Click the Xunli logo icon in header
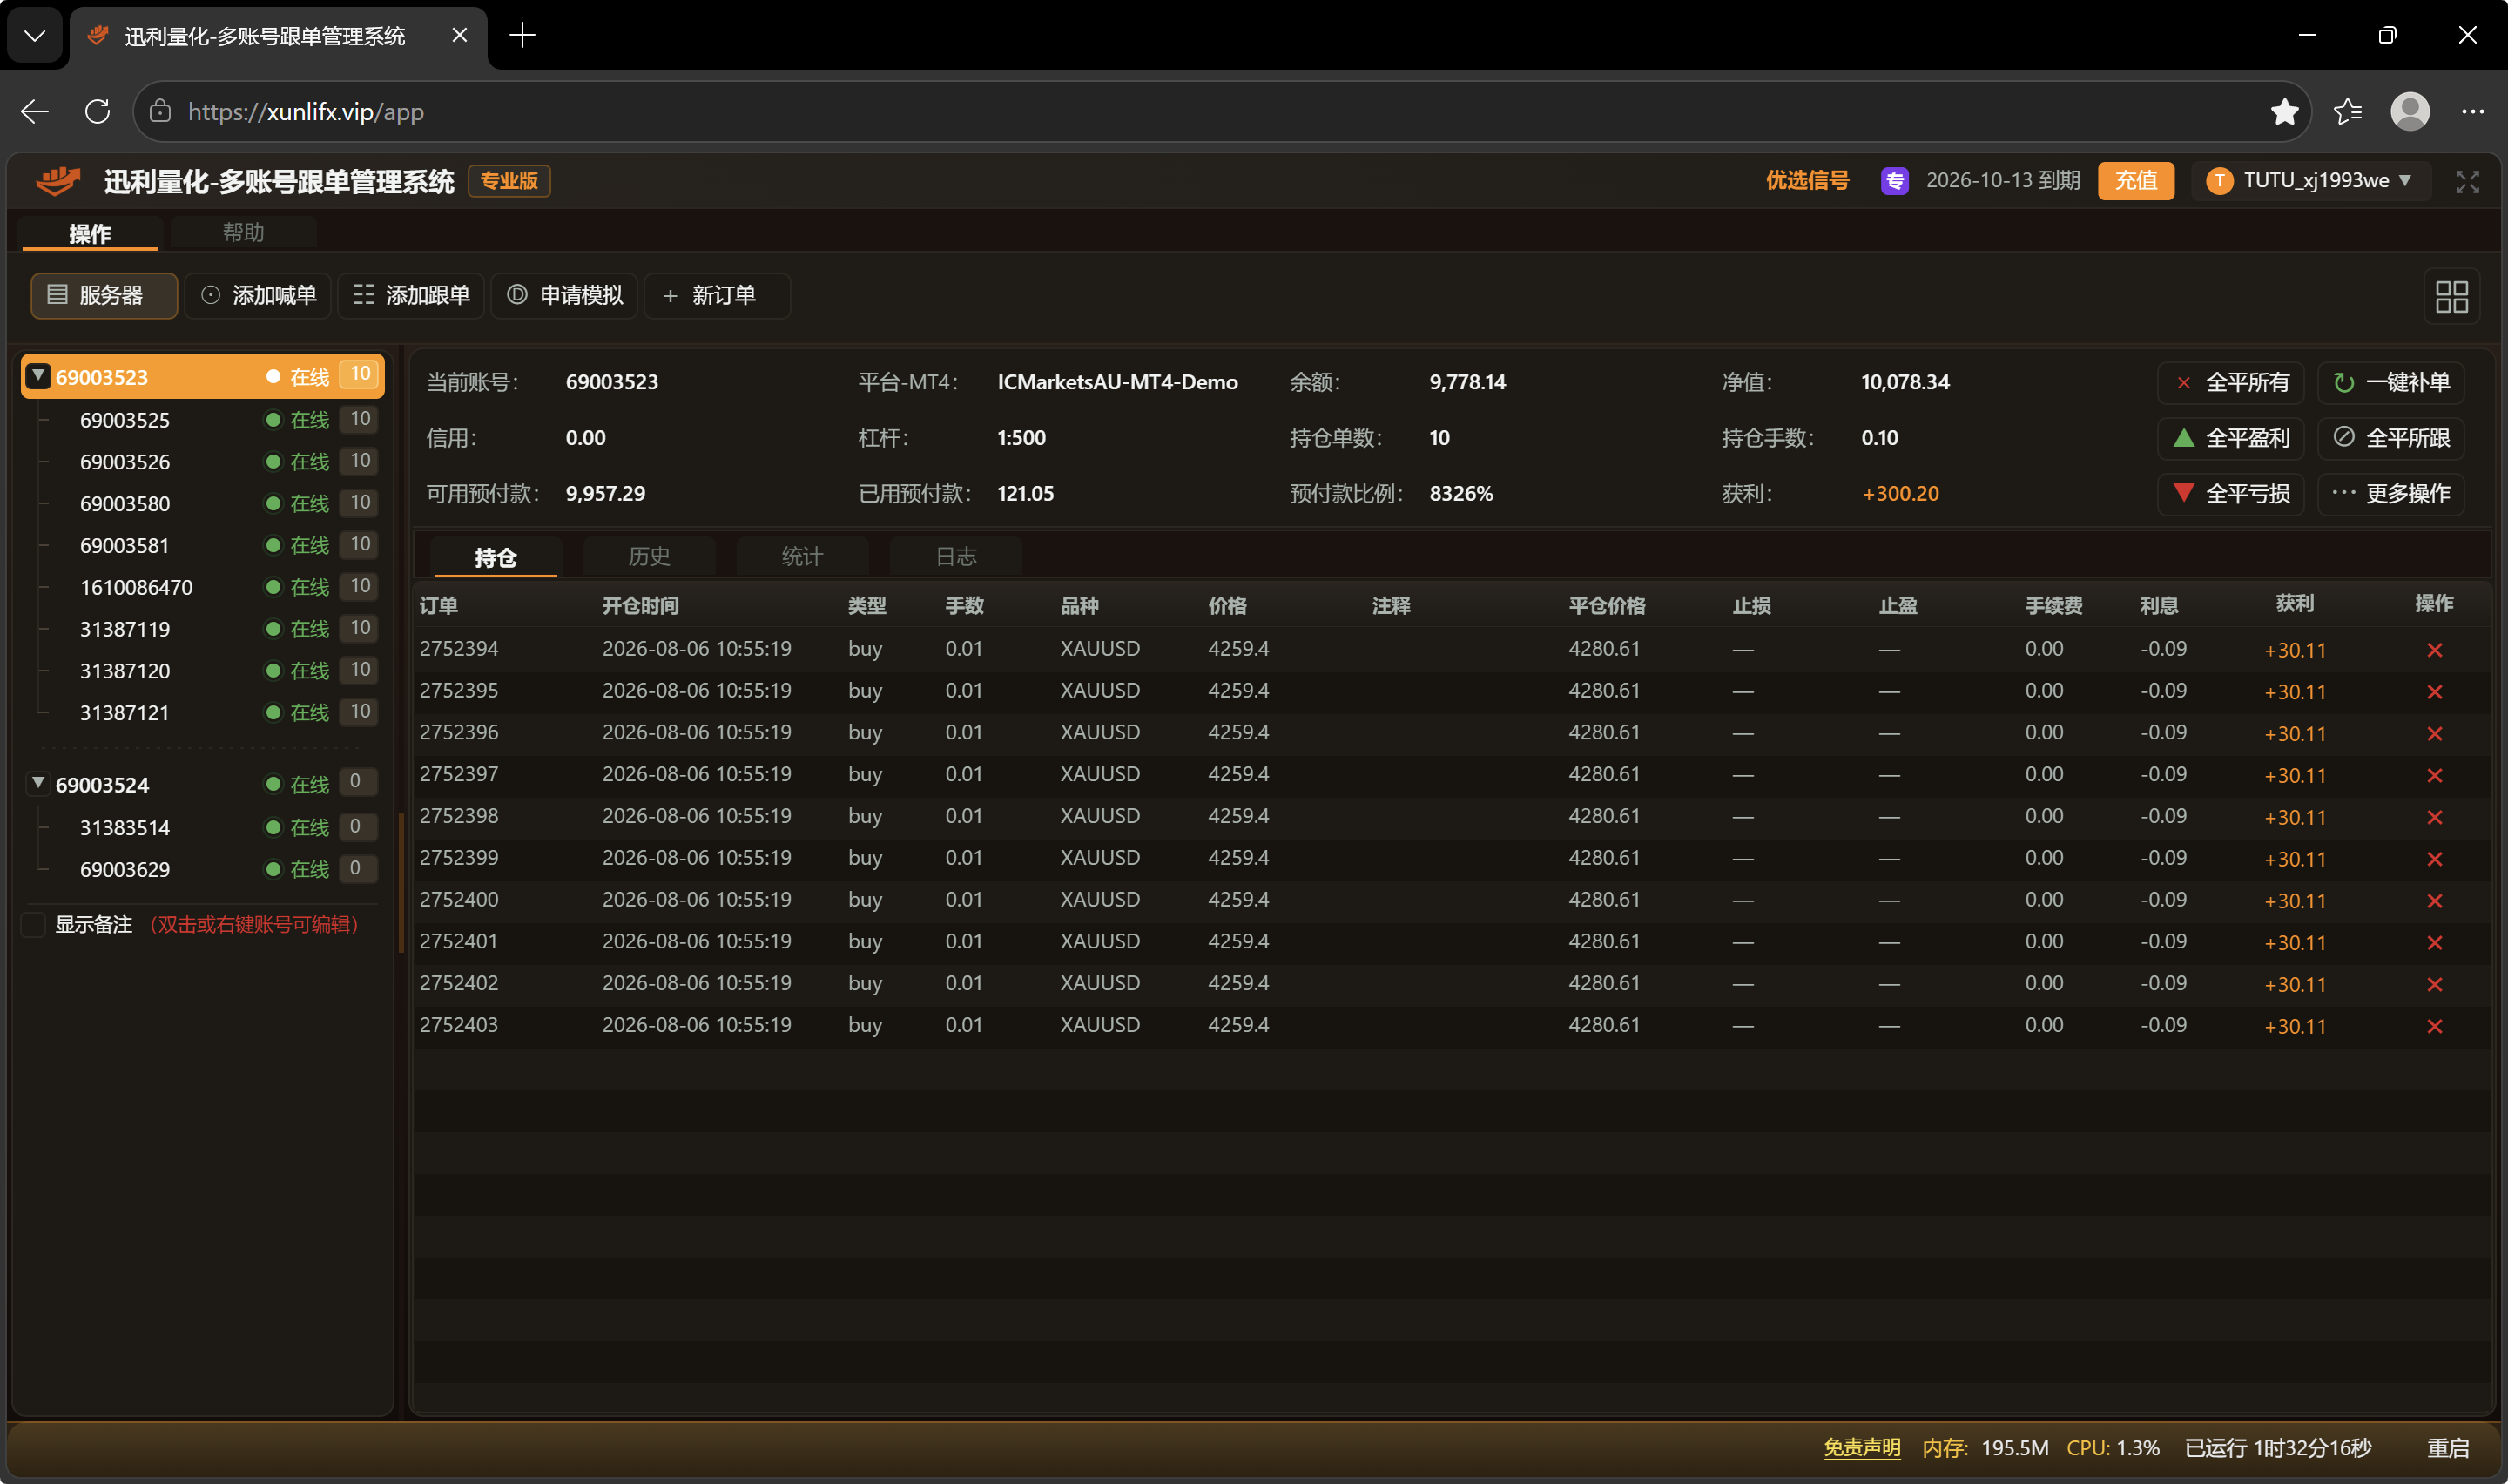Screen dimensions: 2508x1484 point(58,181)
